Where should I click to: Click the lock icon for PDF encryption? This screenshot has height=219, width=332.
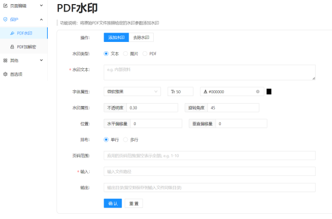click(12, 47)
